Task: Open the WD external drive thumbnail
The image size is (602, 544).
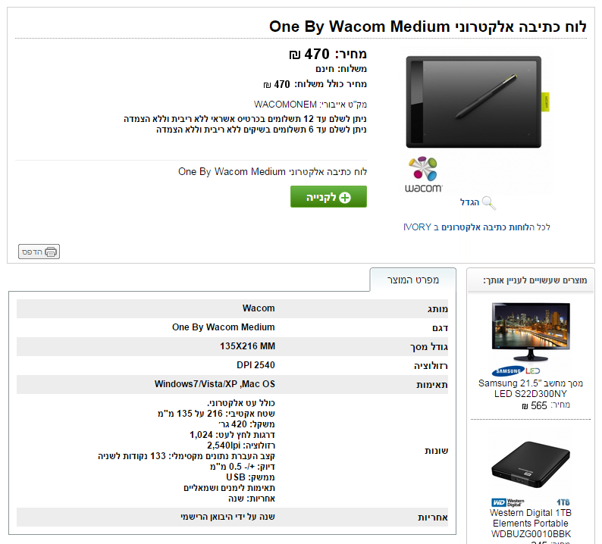Action: (530, 464)
